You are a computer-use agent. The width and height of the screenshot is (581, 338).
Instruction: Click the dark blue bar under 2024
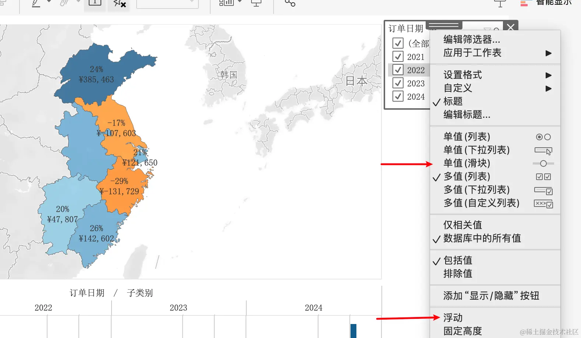(x=353, y=331)
